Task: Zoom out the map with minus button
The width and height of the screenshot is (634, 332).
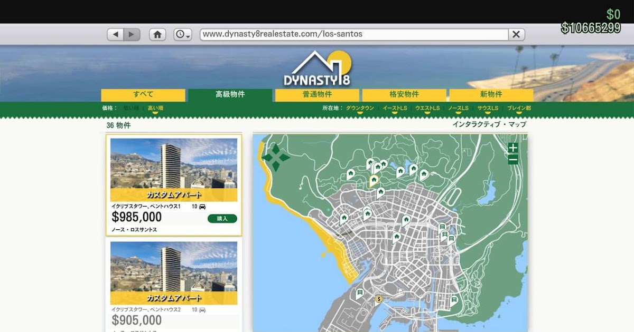Action: coord(513,160)
